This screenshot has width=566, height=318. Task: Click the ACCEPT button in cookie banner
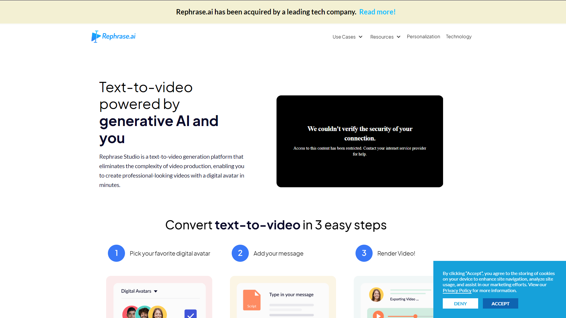tap(501, 304)
